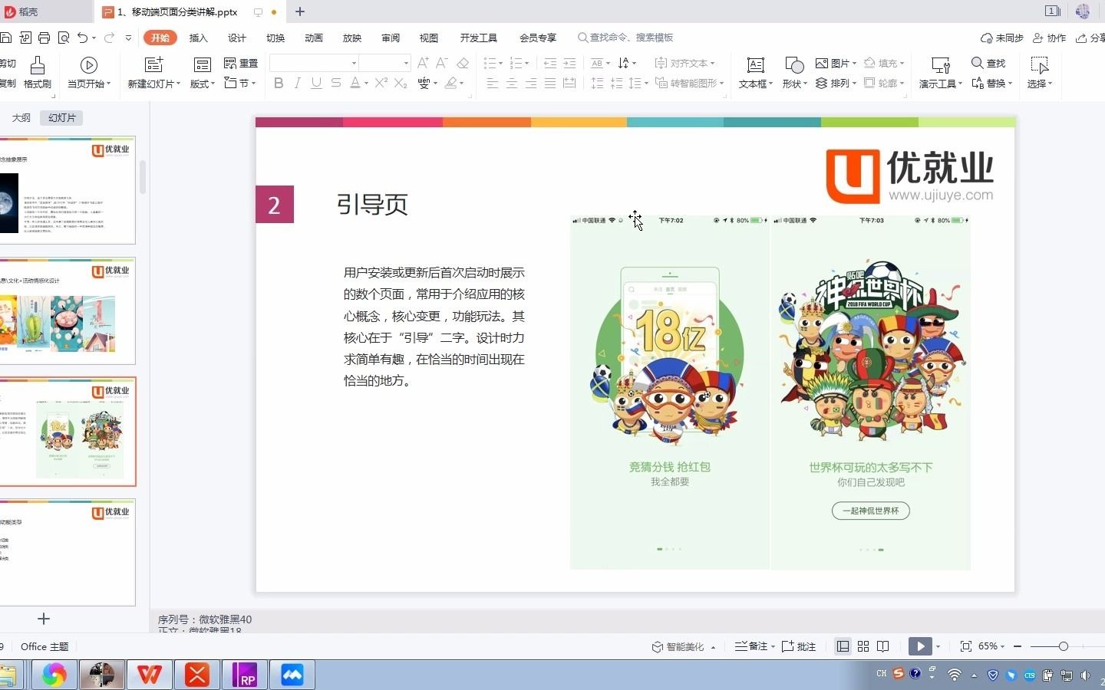Expand the Layout (版式) dropdown

click(212, 84)
